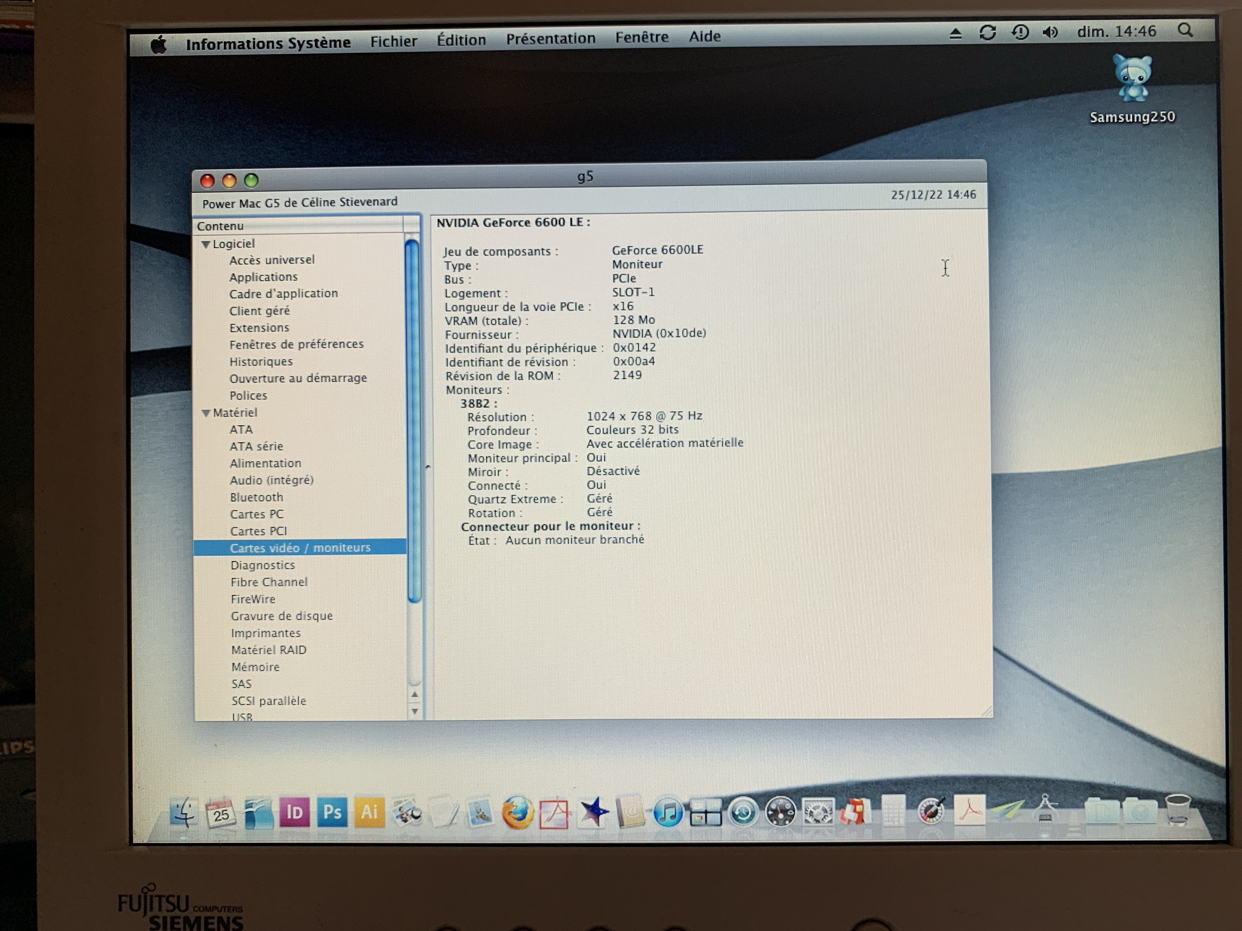Open the Mail stamp icon in Dock
Screen dimensions: 1242x931
pyautogui.click(x=480, y=812)
